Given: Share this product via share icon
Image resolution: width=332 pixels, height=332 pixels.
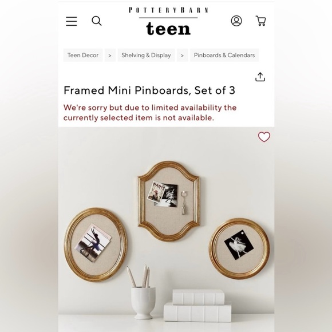Looking at the screenshot, I should tap(260, 77).
